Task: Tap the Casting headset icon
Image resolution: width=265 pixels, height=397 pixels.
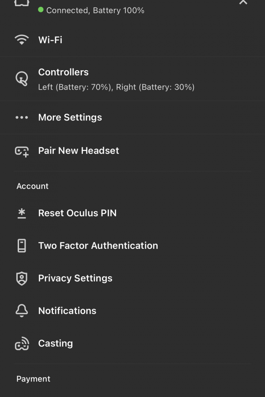Action: 22,344
